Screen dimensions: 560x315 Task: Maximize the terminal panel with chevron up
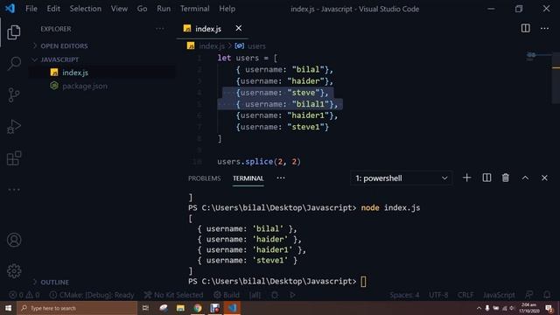point(525,178)
